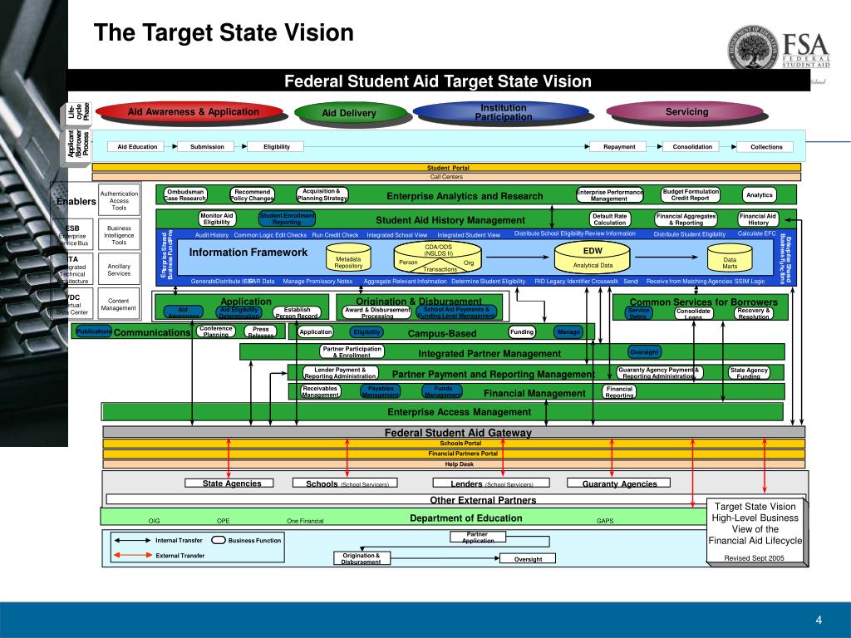This screenshot has width=851, height=638.
Task: Select the Metadata Repository cylinder
Action: click(x=348, y=258)
